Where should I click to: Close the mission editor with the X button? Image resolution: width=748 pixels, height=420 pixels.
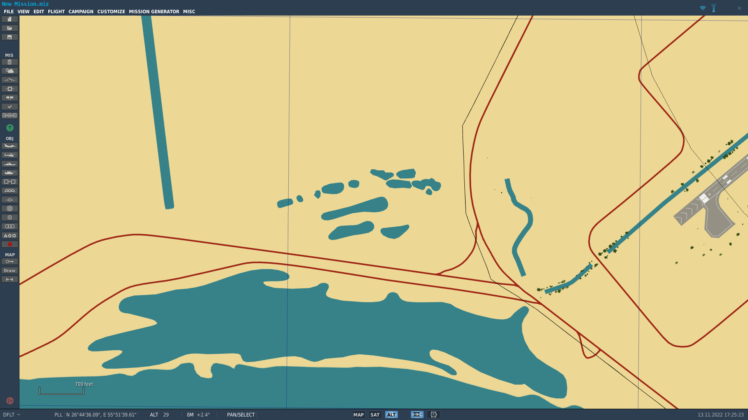[x=739, y=8]
